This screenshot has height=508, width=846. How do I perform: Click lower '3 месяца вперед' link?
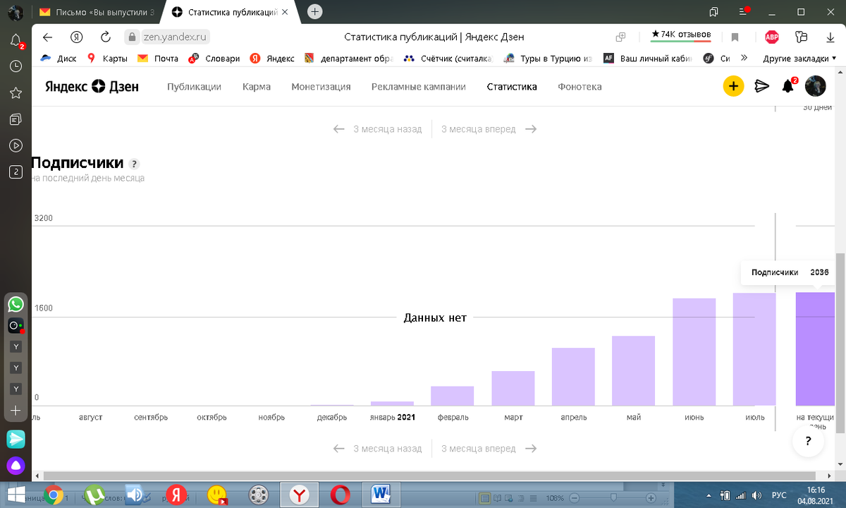[x=489, y=449]
